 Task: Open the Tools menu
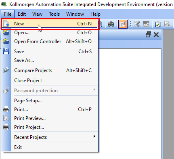[x=54, y=14]
